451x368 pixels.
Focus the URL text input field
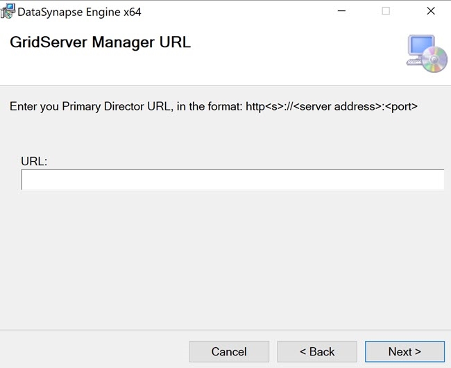coord(232,180)
